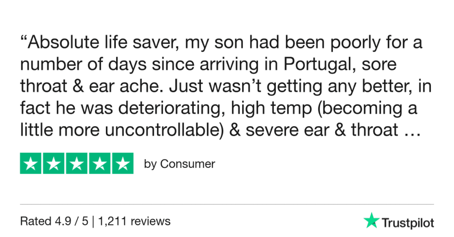Click the fourth green rating star
The height and width of the screenshot is (237, 454).
[99, 163]
